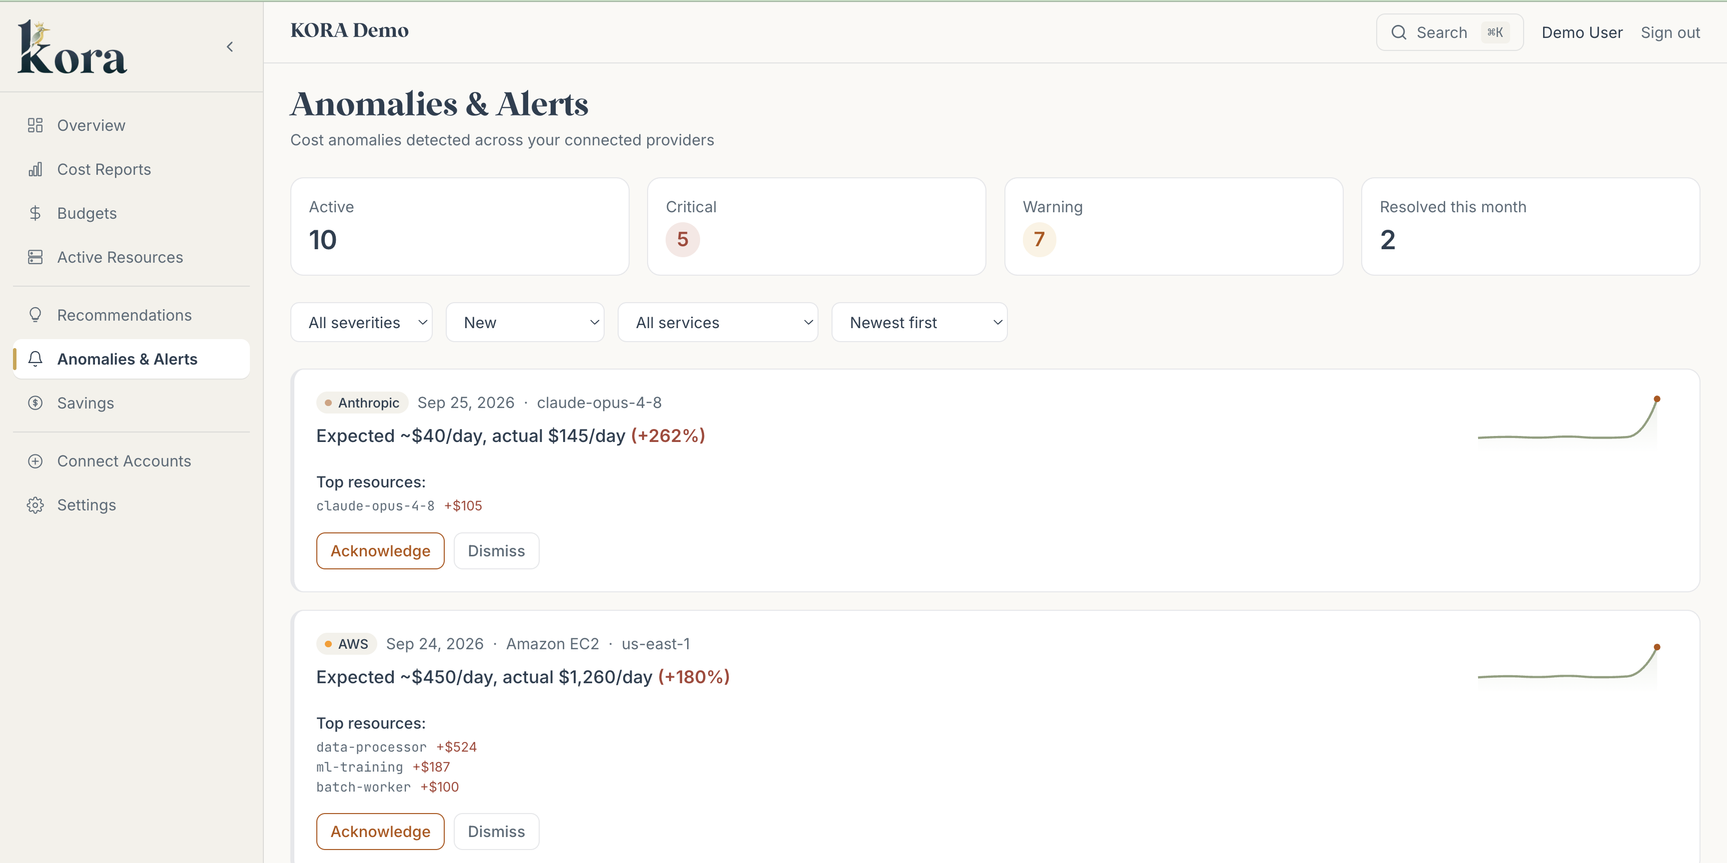Click the Critical count badge 5
The width and height of the screenshot is (1727, 863).
pyautogui.click(x=683, y=239)
